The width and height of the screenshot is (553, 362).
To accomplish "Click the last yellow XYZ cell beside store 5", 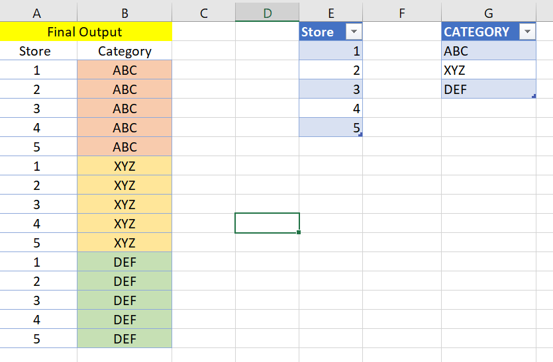I will pos(125,243).
